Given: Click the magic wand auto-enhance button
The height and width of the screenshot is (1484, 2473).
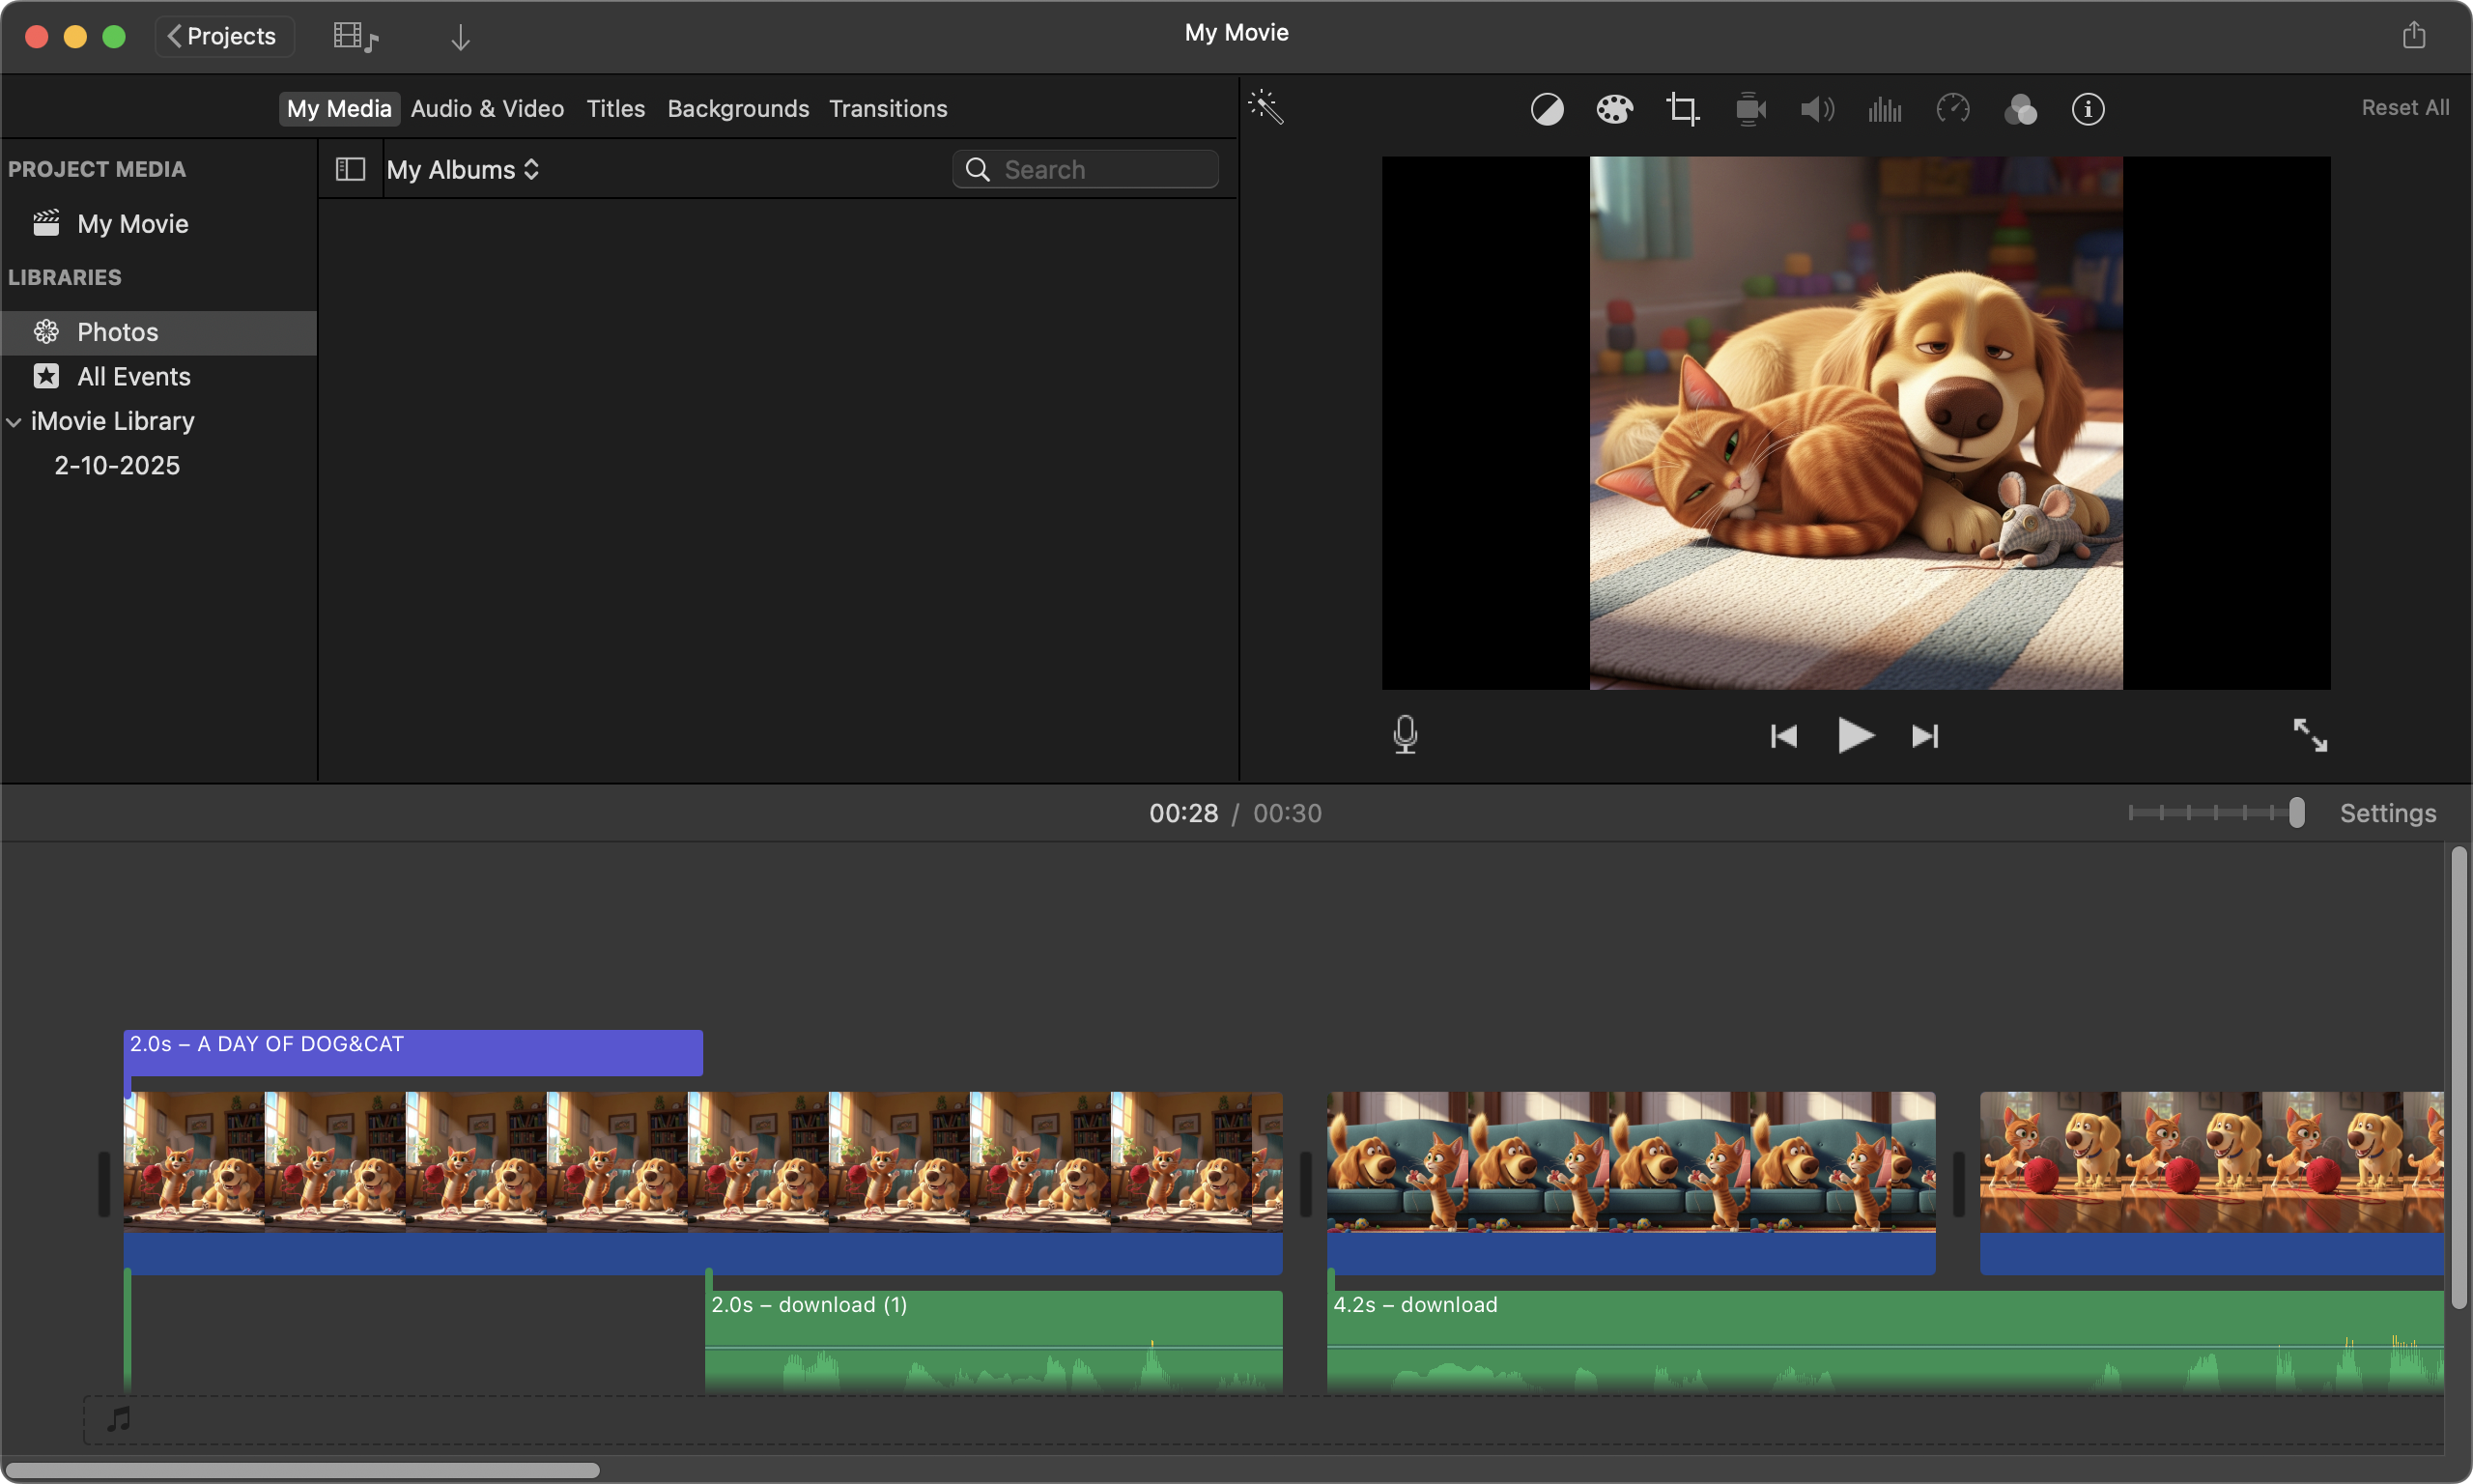Looking at the screenshot, I should pos(1265,107).
